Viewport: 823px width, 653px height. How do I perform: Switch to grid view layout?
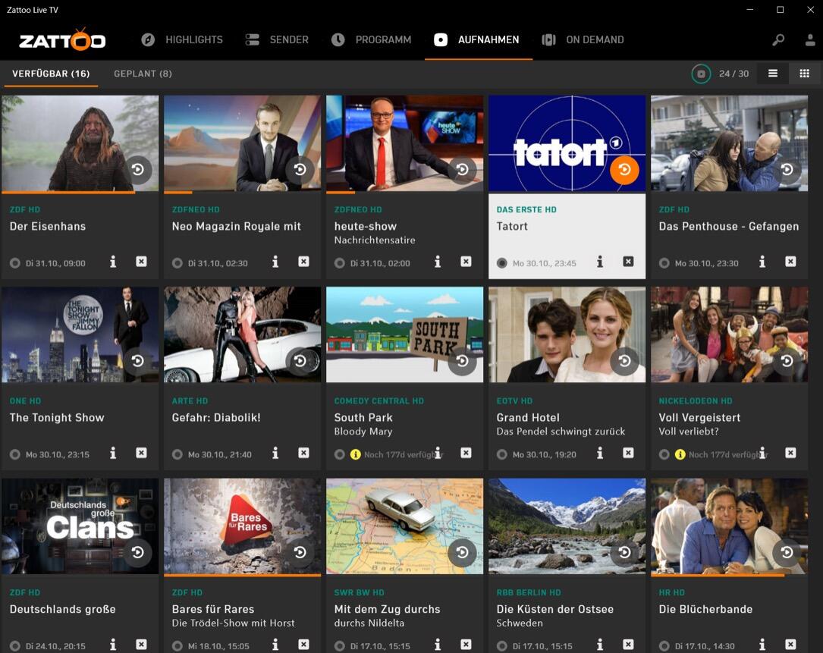[804, 74]
